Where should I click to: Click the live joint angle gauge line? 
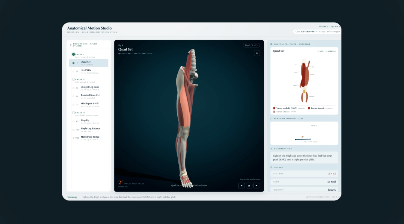(x=303, y=139)
